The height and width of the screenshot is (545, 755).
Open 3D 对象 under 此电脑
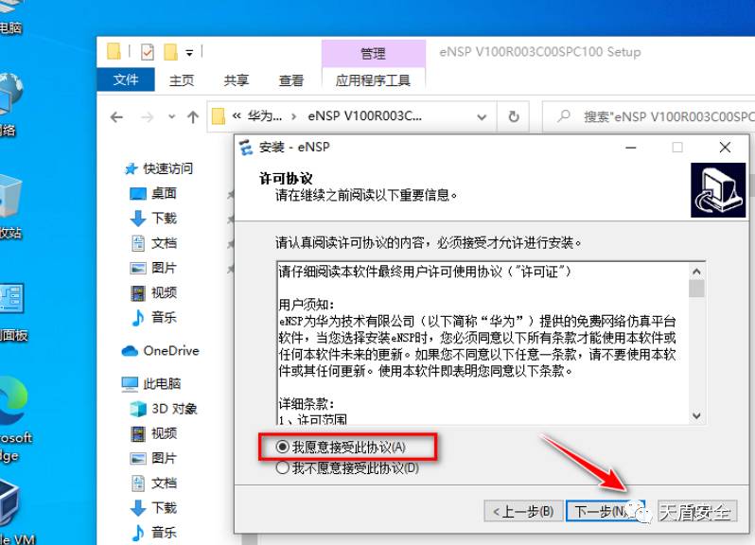coord(164,409)
